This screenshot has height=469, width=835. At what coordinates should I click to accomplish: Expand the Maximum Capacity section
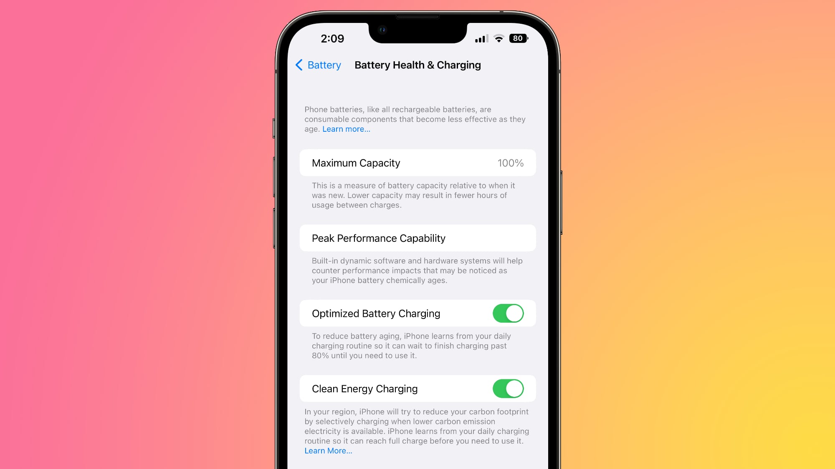[x=417, y=163]
